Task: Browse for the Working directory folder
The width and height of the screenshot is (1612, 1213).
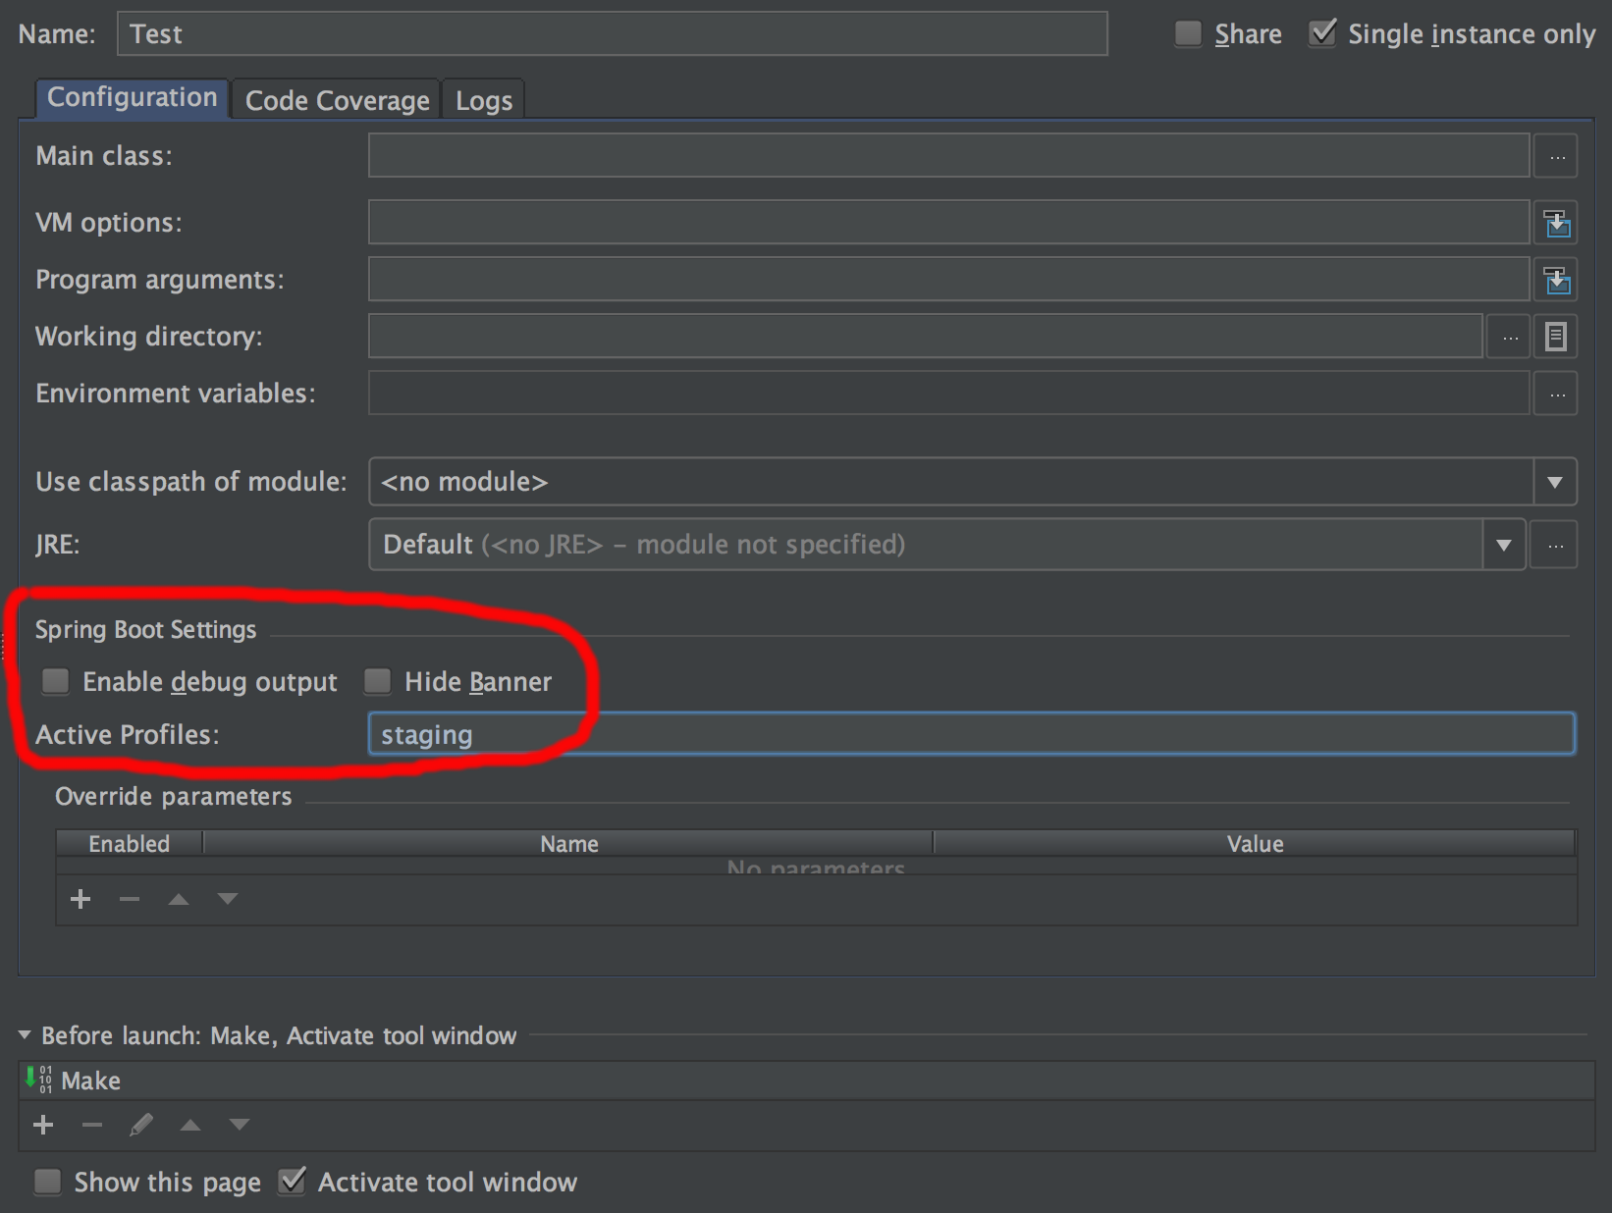Action: 1509,338
